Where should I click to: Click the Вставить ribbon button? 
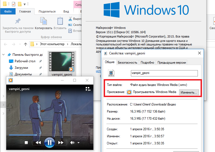click(x=60, y=23)
